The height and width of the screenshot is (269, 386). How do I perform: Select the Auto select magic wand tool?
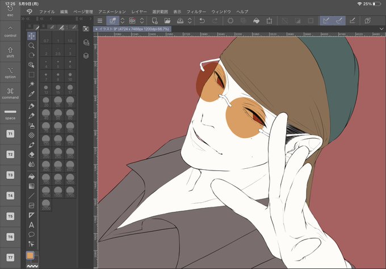32,84
